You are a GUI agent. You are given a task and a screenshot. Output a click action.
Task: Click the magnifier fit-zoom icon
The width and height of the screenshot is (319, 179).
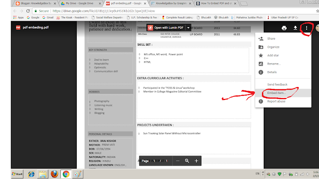(x=187, y=161)
